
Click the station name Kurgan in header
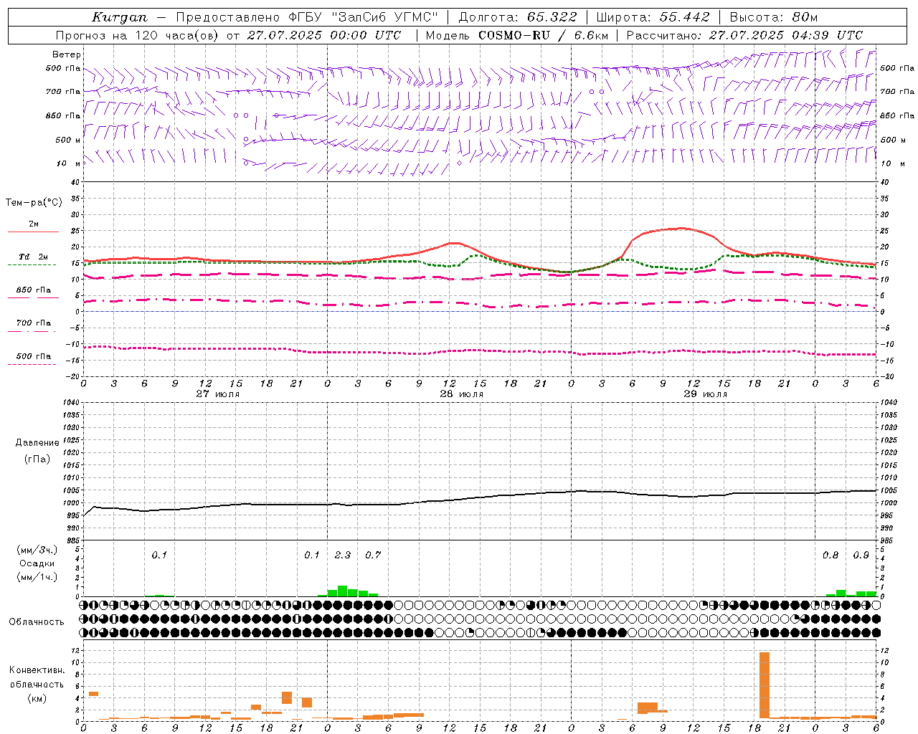point(119,17)
